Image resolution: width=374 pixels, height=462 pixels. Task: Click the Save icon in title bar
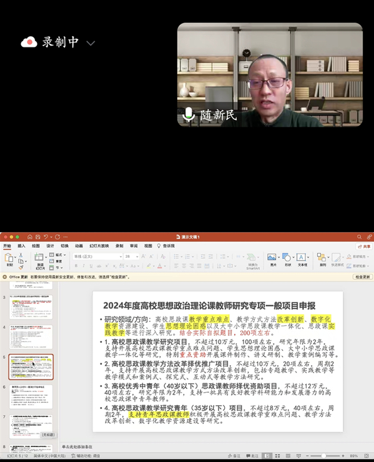point(37,237)
